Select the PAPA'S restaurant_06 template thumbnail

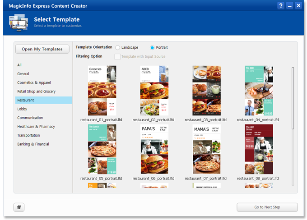tap(154, 149)
